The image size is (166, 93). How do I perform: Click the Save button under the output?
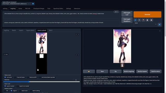[102, 71]
